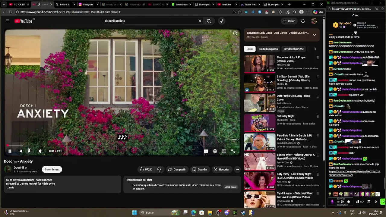The width and height of the screenshot is (386, 217).
Task: Clear the search text with the X
Action: point(200,21)
